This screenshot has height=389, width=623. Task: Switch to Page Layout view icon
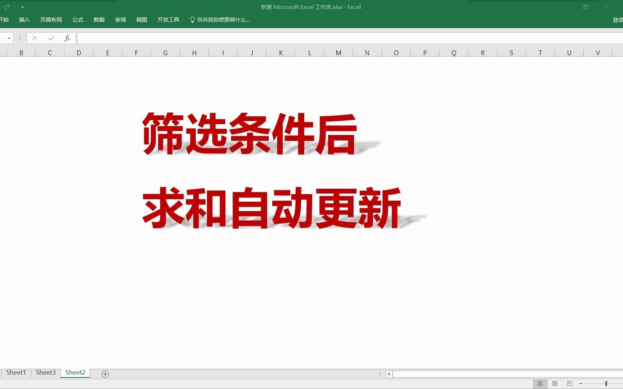555,384
